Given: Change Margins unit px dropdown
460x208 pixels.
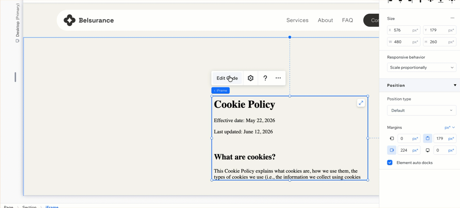Looking at the screenshot, I should tap(450, 127).
